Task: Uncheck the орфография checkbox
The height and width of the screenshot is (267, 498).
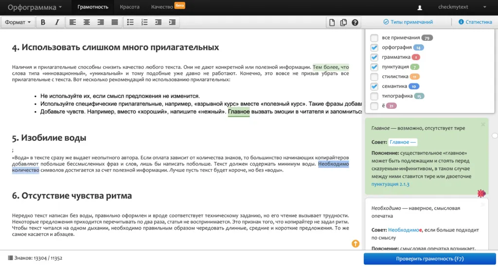Action: [374, 48]
